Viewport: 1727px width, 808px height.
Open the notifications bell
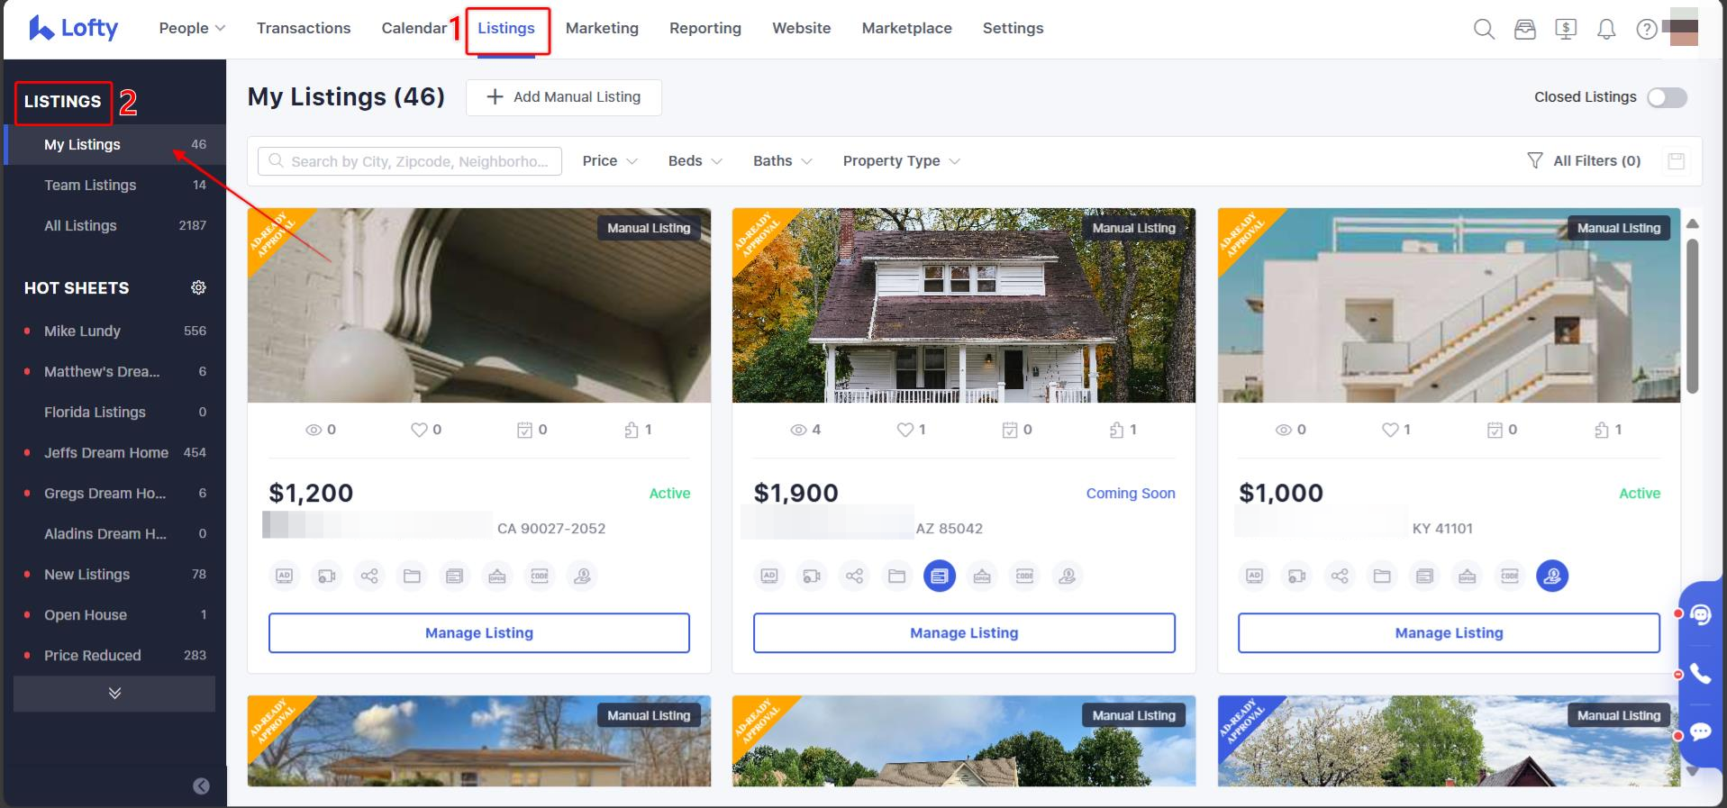pos(1605,30)
